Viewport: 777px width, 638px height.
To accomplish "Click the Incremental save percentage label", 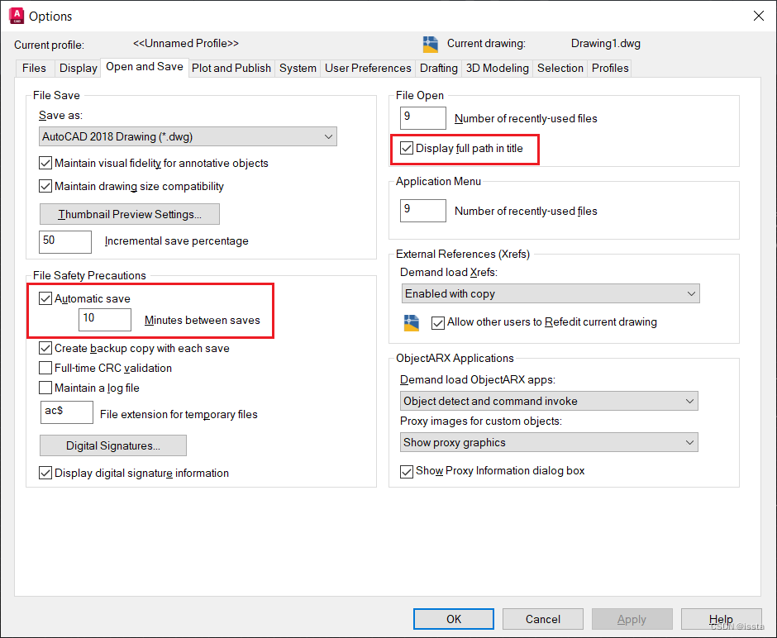I will point(176,241).
